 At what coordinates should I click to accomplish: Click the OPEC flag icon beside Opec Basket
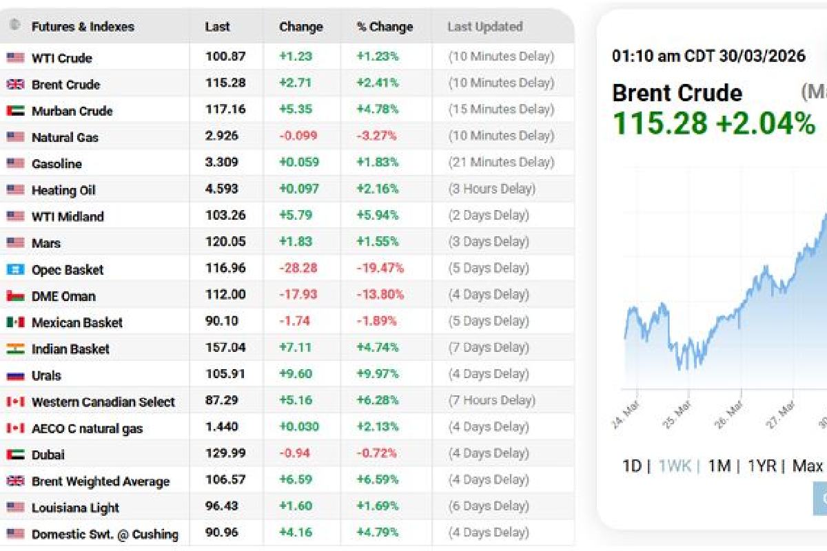click(15, 269)
